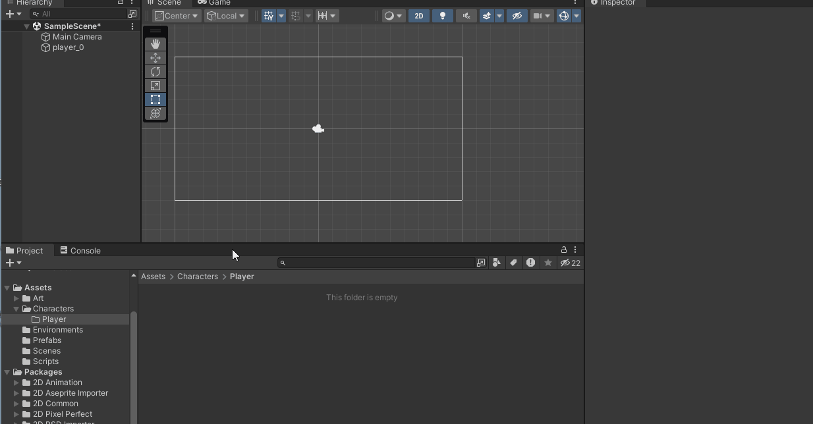Collapse the Assets folder tree
The width and height of the screenshot is (813, 424).
pyautogui.click(x=7, y=288)
